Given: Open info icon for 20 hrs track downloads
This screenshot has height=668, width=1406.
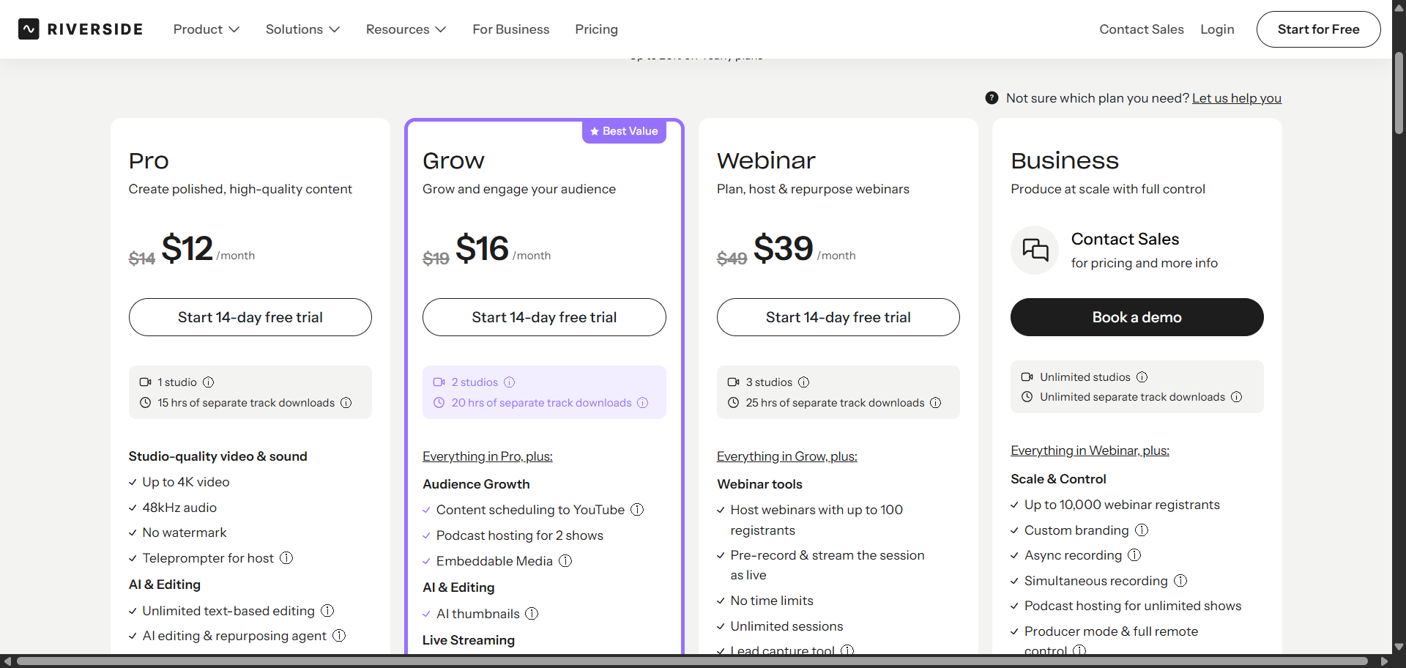Looking at the screenshot, I should click(x=643, y=403).
